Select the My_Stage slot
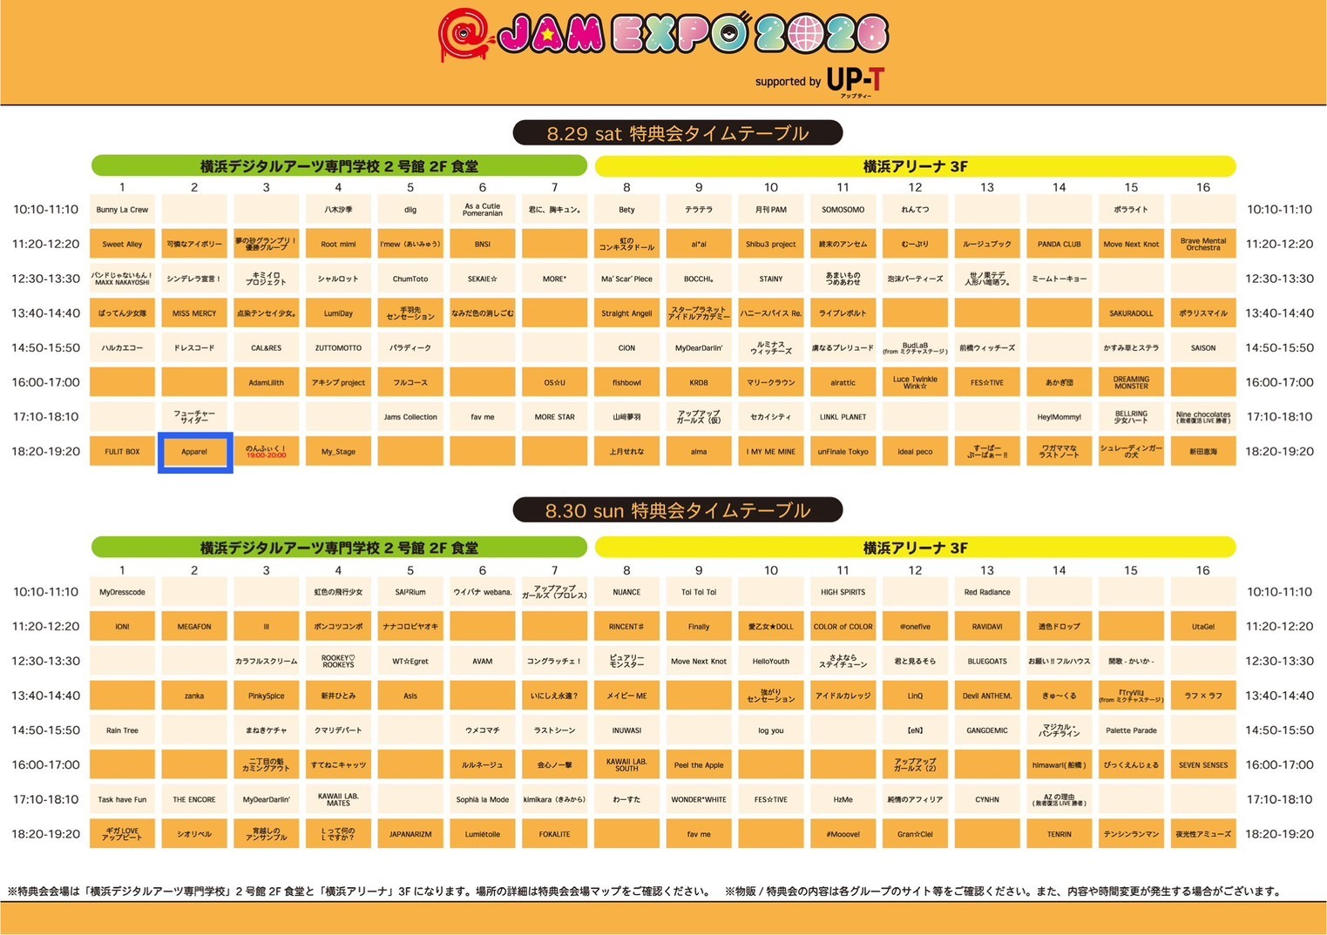This screenshot has width=1327, height=935. (x=338, y=451)
